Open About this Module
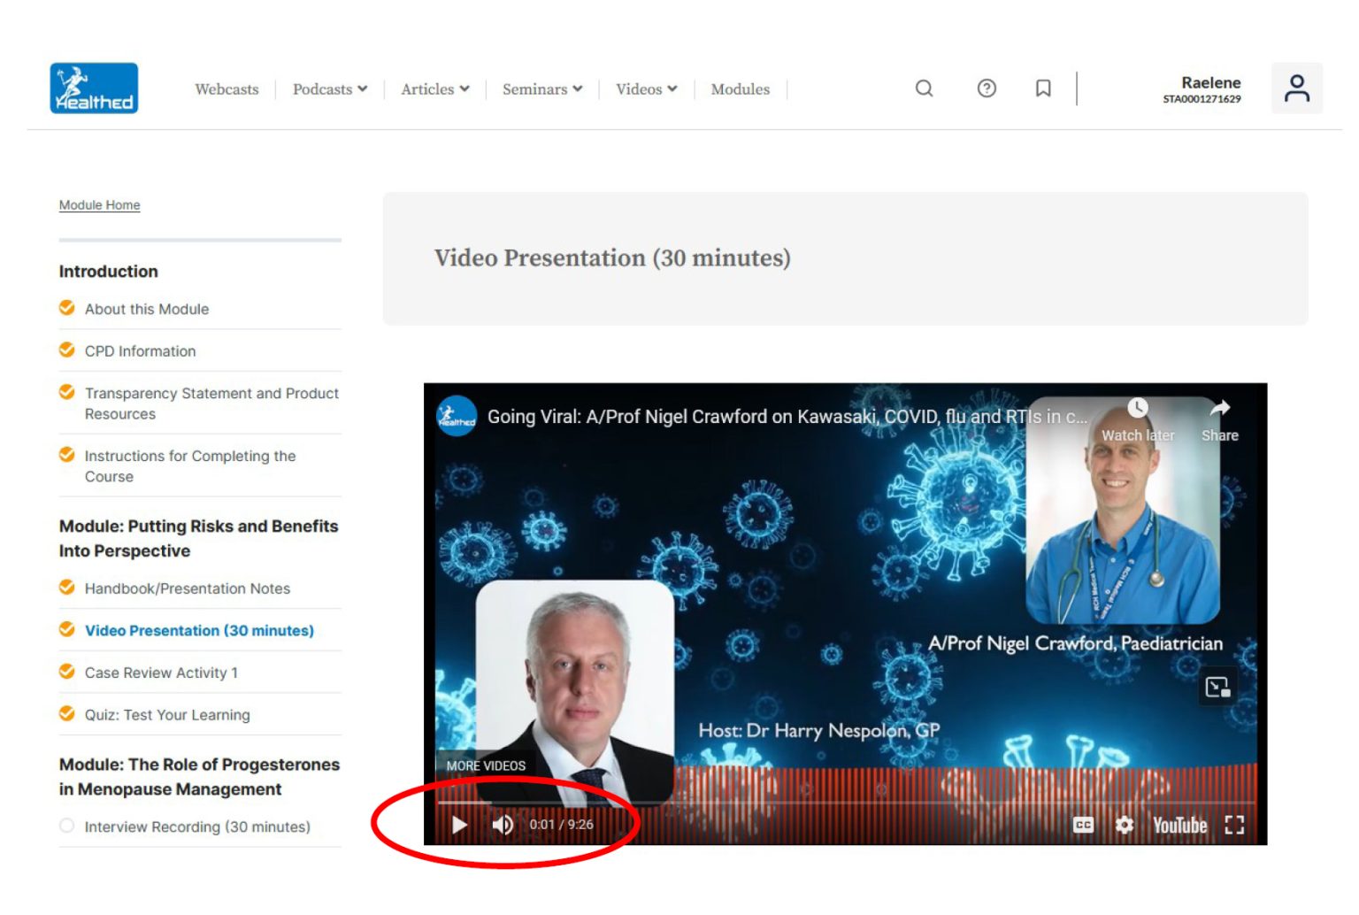 pyautogui.click(x=147, y=309)
